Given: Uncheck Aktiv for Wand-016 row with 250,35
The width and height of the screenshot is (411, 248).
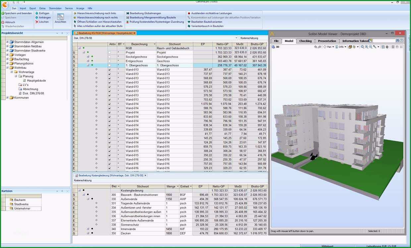Looking at the screenshot, I should pyautogui.click(x=109, y=160).
